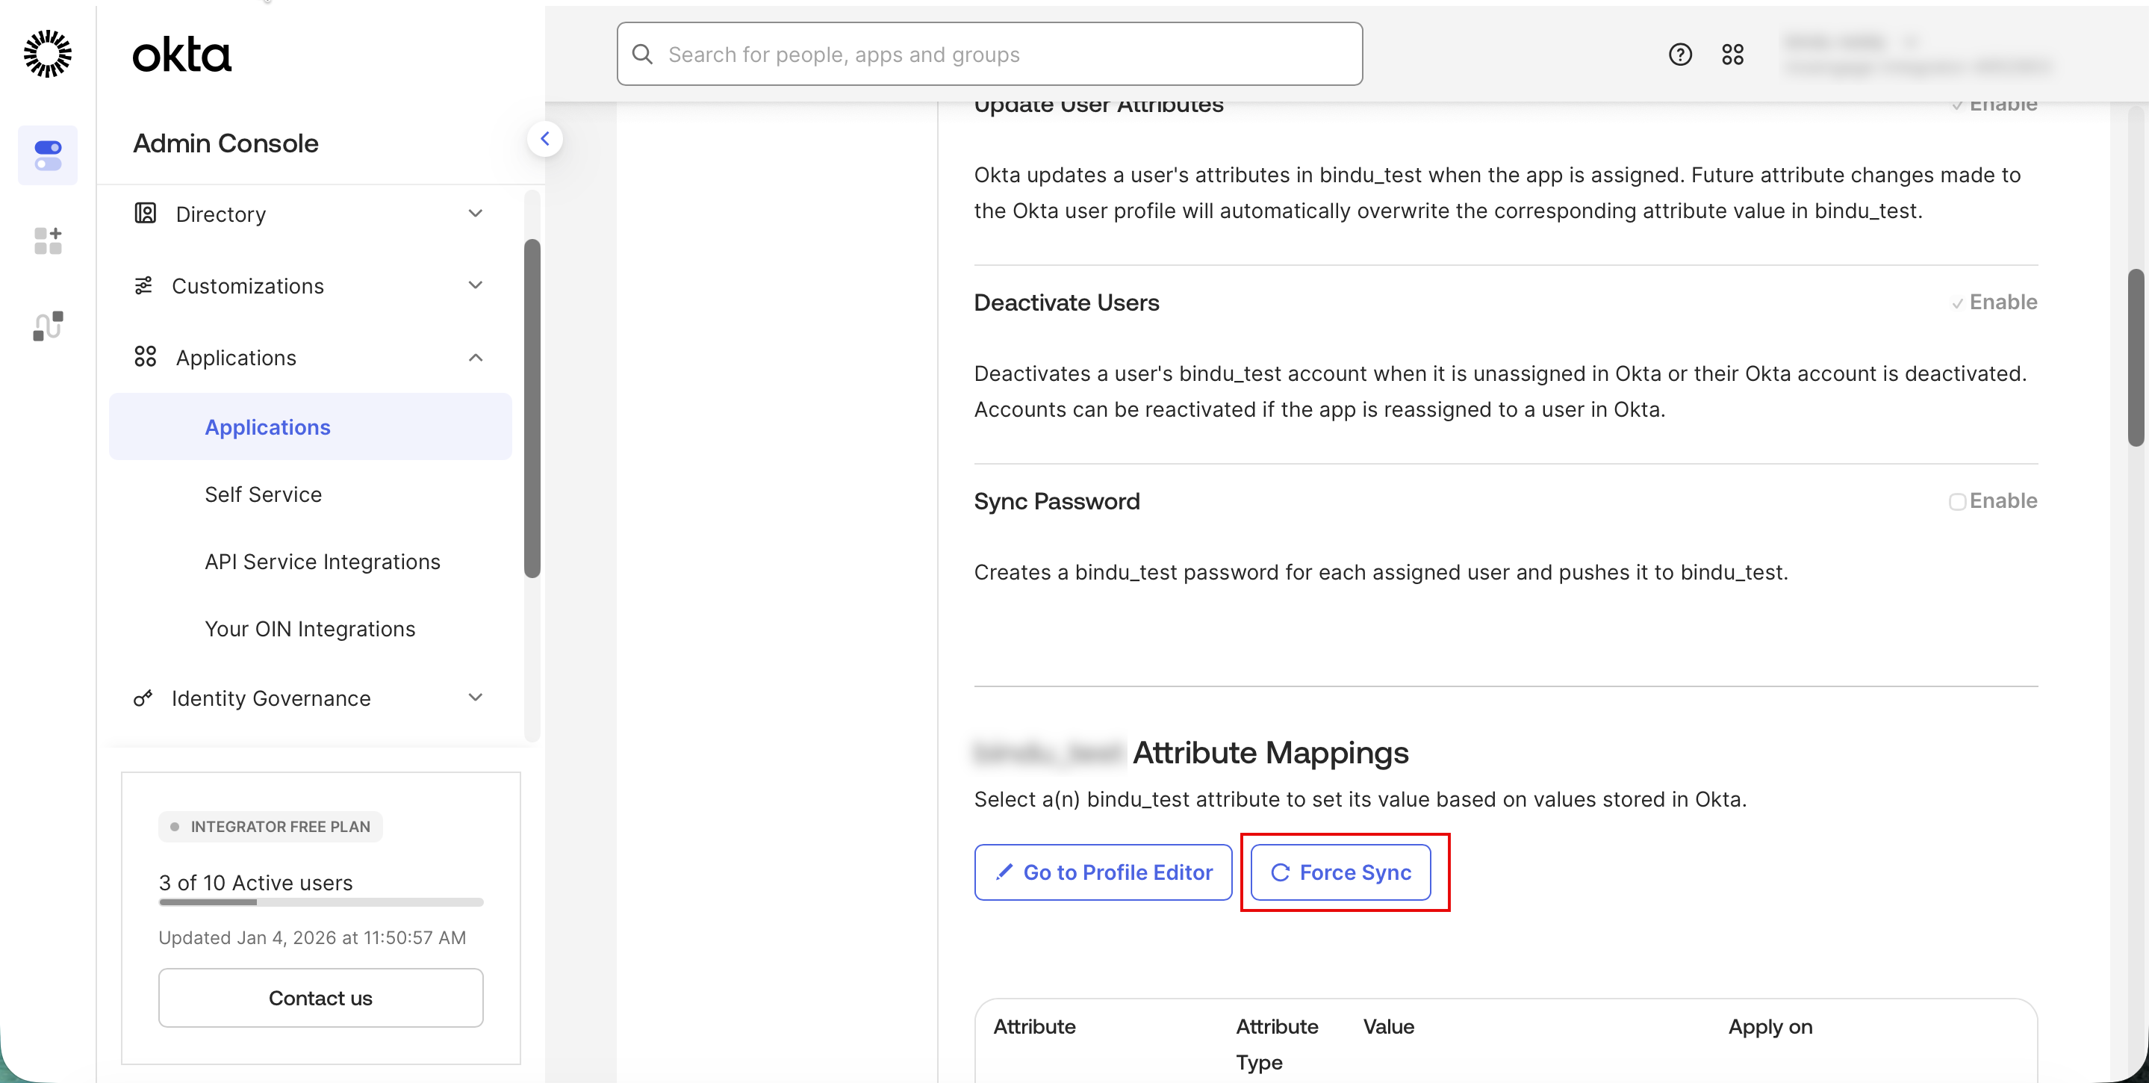The width and height of the screenshot is (2149, 1083).
Task: Open Self Service in sidebar
Action: (263, 494)
